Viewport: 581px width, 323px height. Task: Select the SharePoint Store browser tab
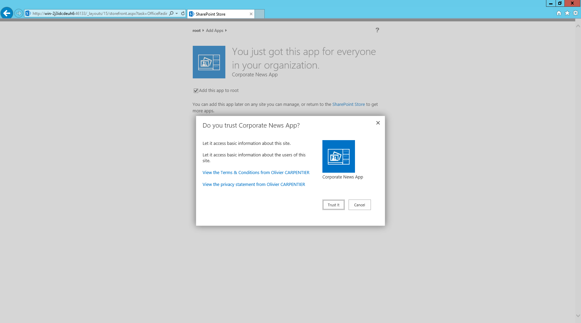coord(221,14)
